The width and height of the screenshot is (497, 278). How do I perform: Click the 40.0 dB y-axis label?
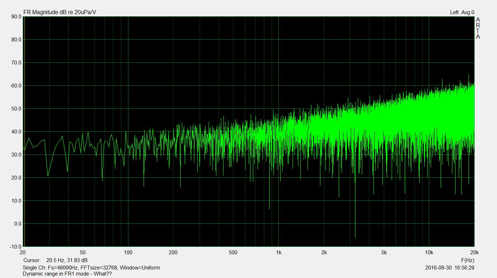[x=16, y=132]
